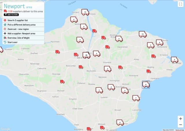Click the Chillerton place label
The height and width of the screenshot is (131, 185).
81,83
